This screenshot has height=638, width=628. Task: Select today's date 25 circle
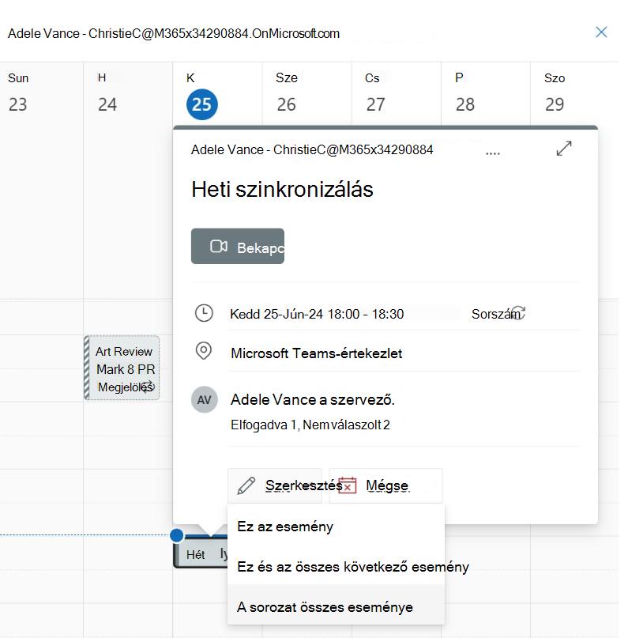(x=202, y=104)
